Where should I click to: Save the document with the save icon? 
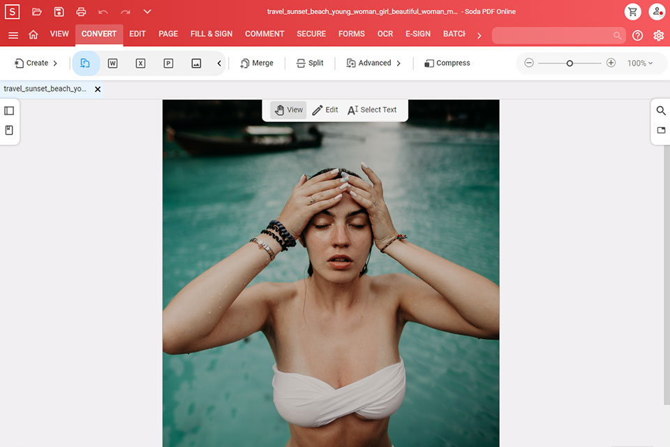click(x=59, y=12)
